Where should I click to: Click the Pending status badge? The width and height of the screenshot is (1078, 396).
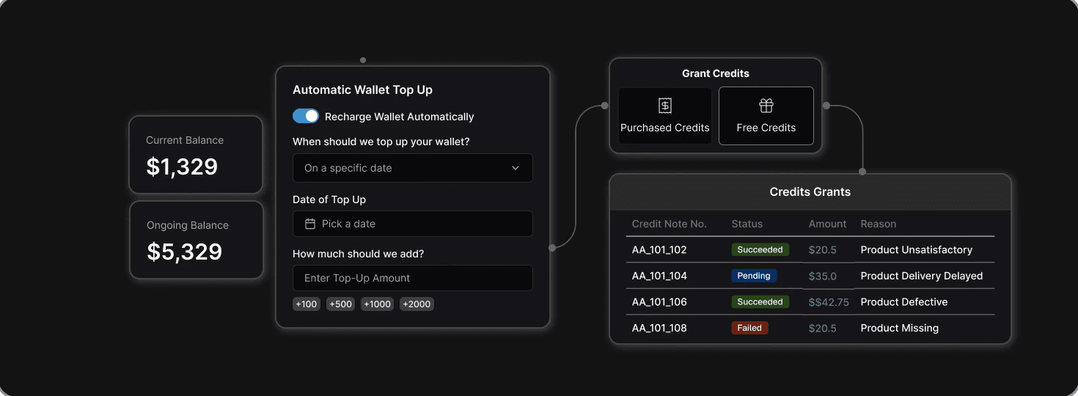click(754, 276)
